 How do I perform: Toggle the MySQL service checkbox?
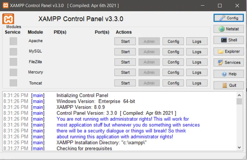click(x=13, y=52)
